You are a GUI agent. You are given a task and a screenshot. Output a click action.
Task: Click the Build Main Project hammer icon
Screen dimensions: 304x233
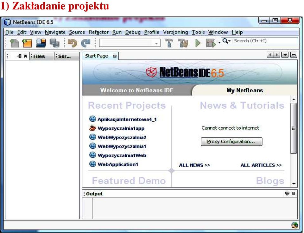coord(169,43)
